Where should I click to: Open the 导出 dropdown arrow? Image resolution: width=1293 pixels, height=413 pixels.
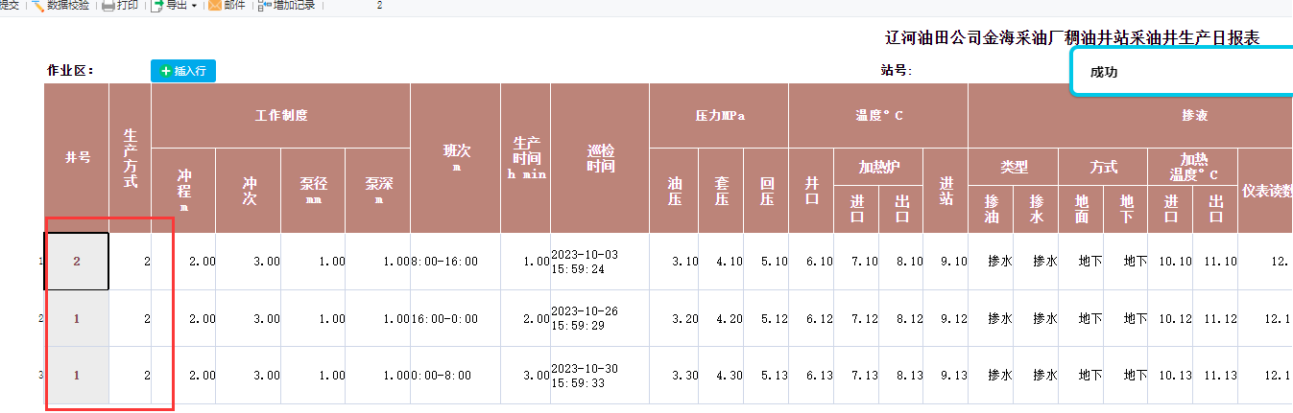click(x=194, y=7)
